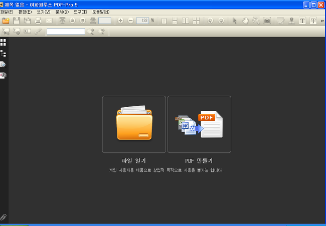The width and height of the screenshot is (326, 226).
Task: Click the find previous magnifier icon
Action: 91,32
